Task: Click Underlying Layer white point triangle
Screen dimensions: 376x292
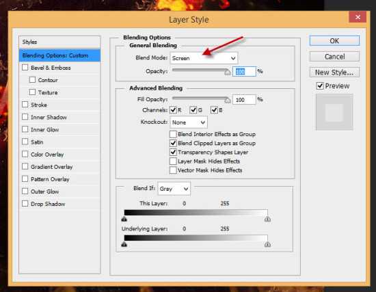Action: pyautogui.click(x=267, y=244)
